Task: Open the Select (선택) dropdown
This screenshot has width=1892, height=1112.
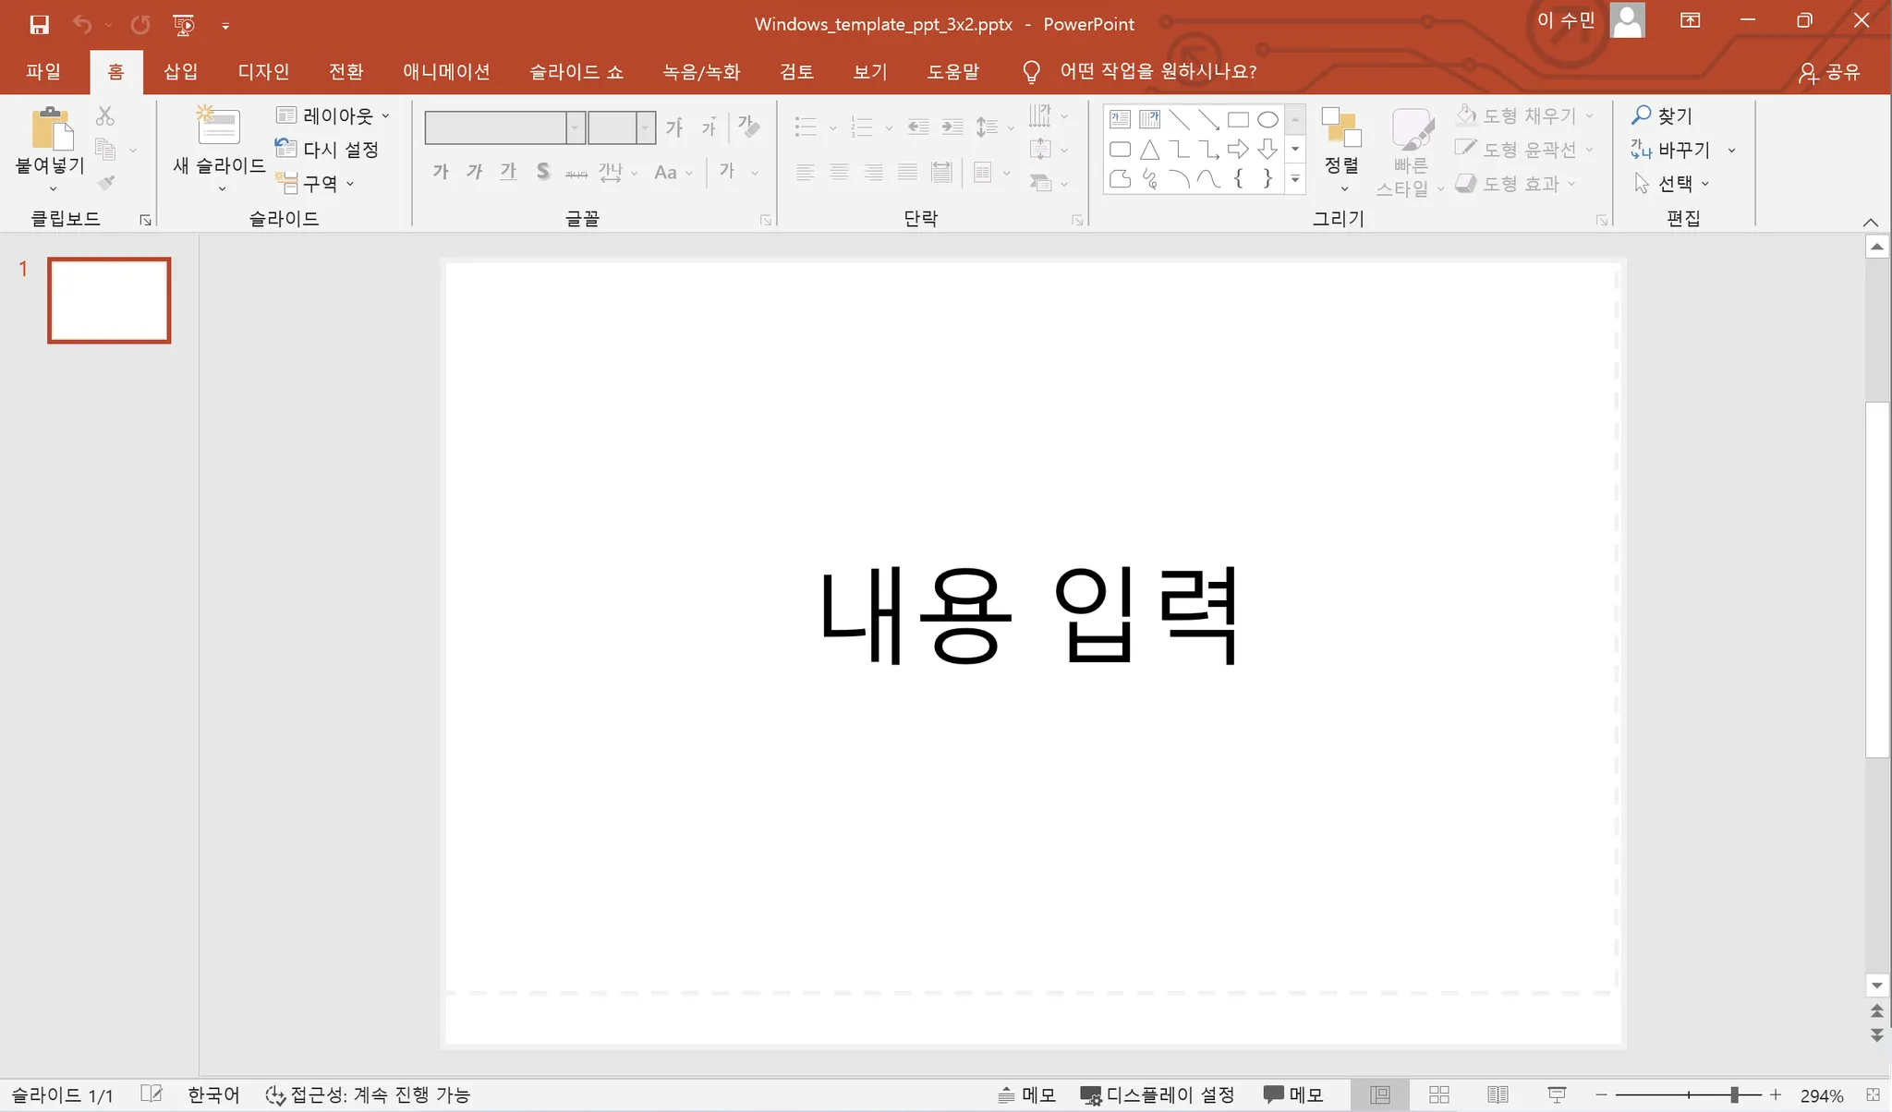Action: pyautogui.click(x=1673, y=184)
